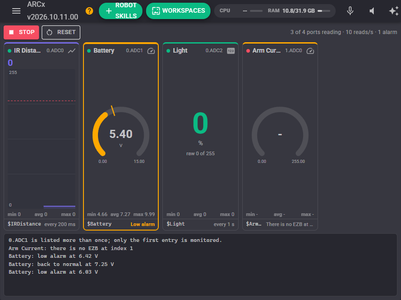Select the Battery card title
The image size is (401, 300).
(x=104, y=51)
